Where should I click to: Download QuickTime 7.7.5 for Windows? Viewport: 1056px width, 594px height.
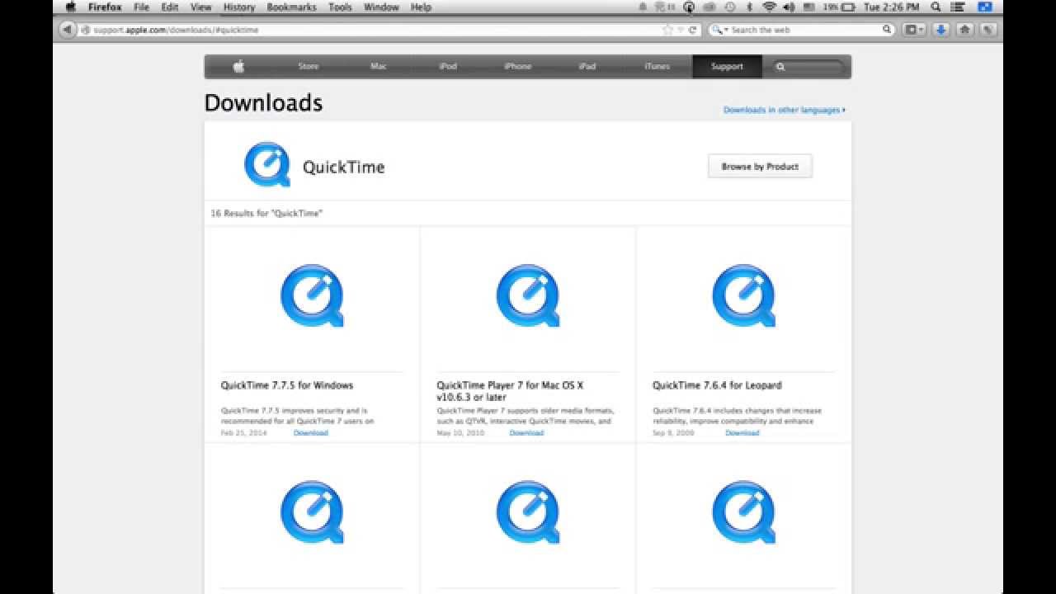point(310,433)
